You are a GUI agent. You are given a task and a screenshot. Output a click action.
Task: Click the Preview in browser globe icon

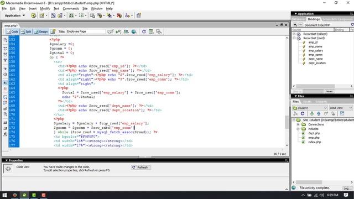point(134,32)
